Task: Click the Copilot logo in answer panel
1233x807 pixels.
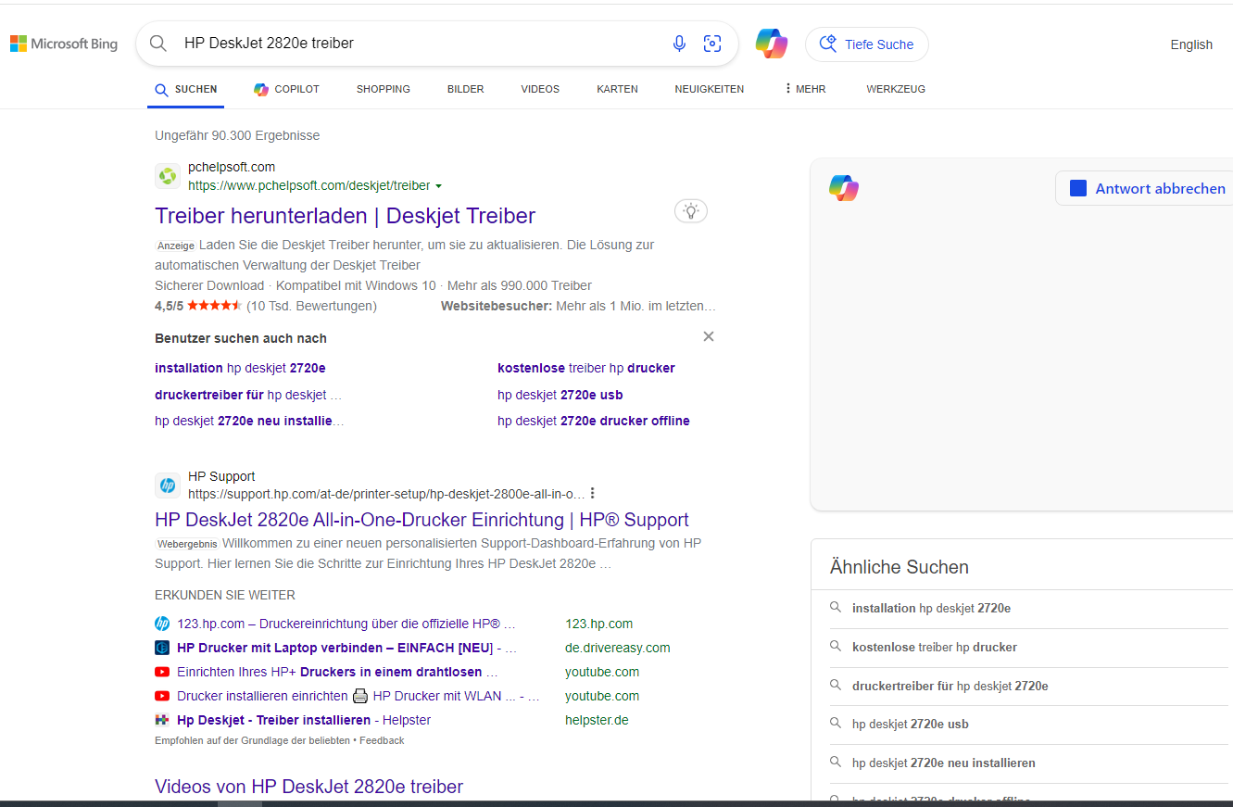Action: 844,188
